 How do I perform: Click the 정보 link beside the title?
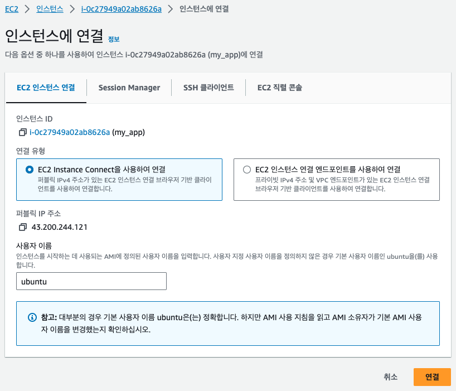coord(114,39)
